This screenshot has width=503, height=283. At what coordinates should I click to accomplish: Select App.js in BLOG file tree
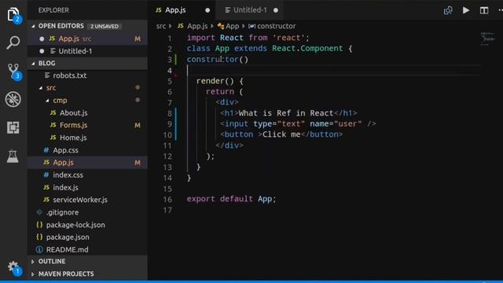(x=88, y=163)
